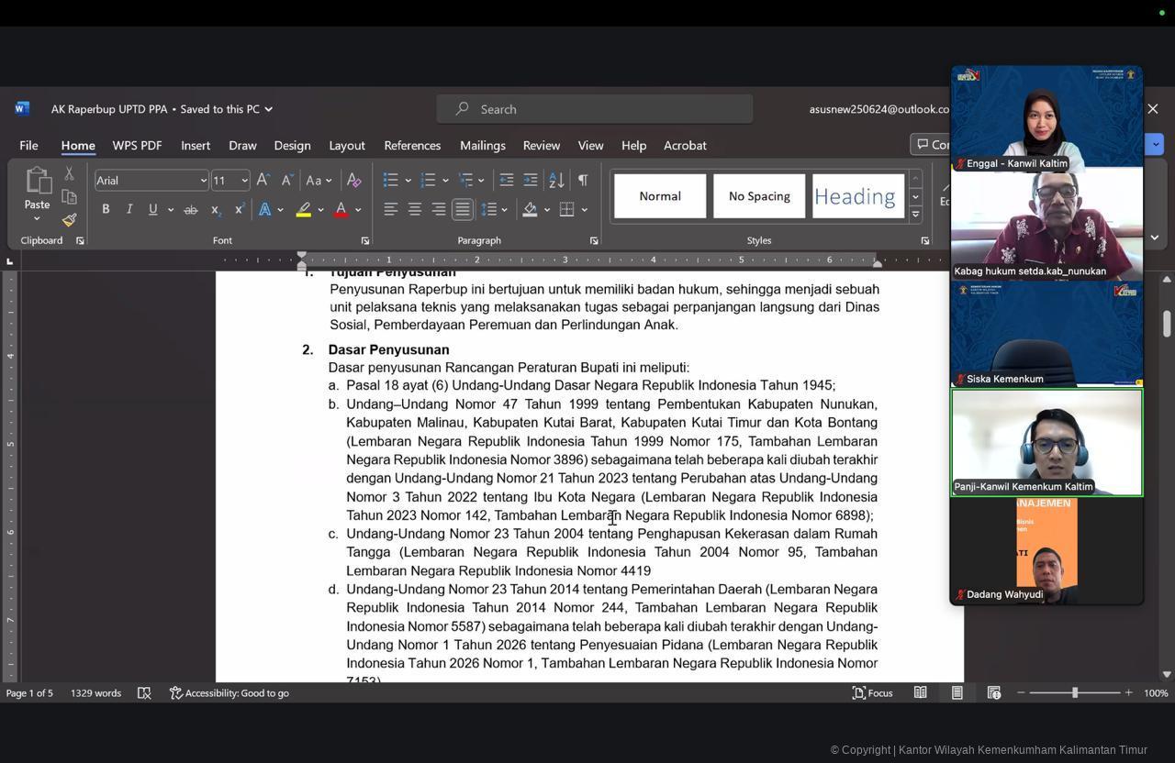
Task: Increase paragraph indent
Action: click(x=531, y=181)
